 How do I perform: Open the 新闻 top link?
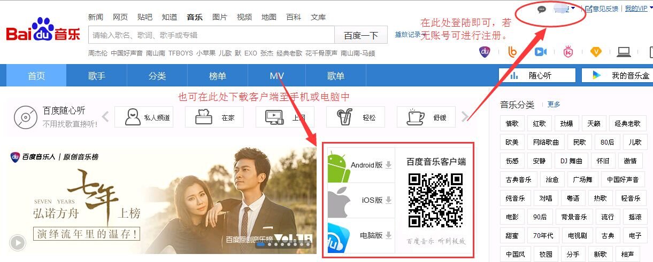point(95,17)
